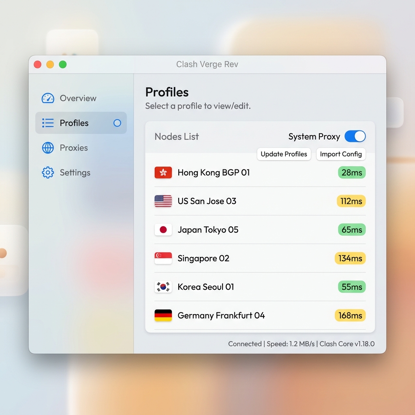The width and height of the screenshot is (415, 415).
Task: Click the Update Profiles button
Action: pos(284,154)
